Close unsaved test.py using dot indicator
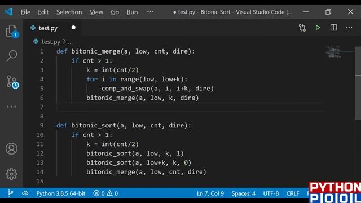Image resolution: width=361 pixels, height=203 pixels. [x=73, y=28]
